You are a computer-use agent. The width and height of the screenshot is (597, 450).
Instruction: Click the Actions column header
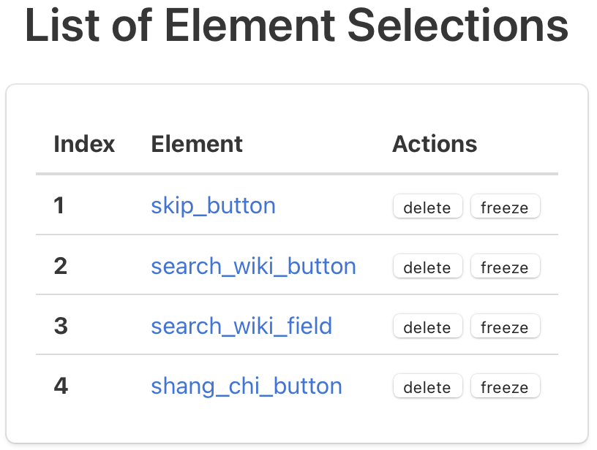(x=435, y=144)
